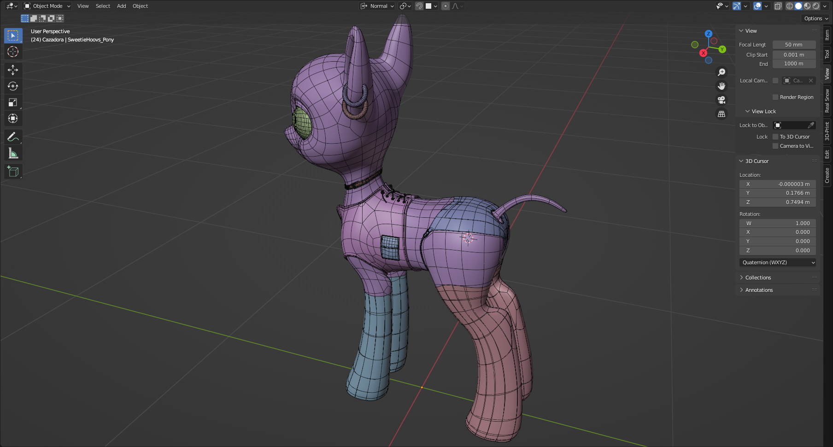This screenshot has width=833, height=447.
Task: Switch to the Tool sidebar tab
Action: (827, 54)
